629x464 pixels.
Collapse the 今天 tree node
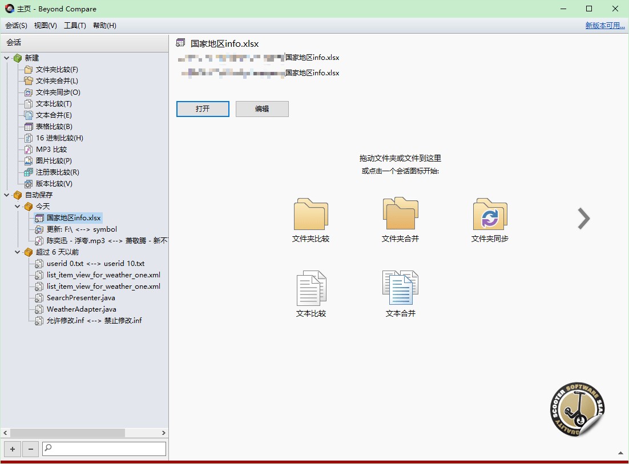[x=17, y=207]
